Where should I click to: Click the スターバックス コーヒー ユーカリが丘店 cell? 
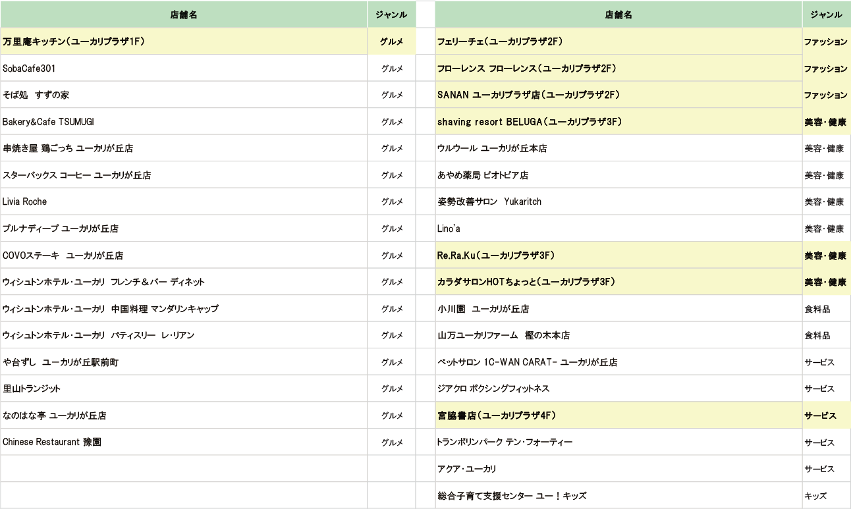tap(184, 175)
